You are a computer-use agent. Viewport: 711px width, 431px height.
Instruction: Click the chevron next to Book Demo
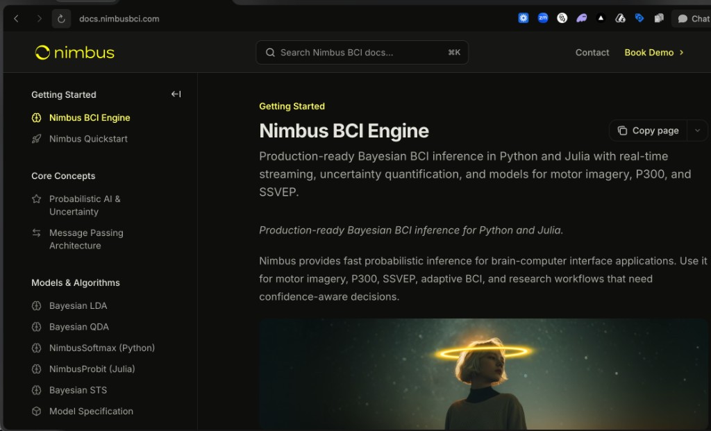[681, 53]
